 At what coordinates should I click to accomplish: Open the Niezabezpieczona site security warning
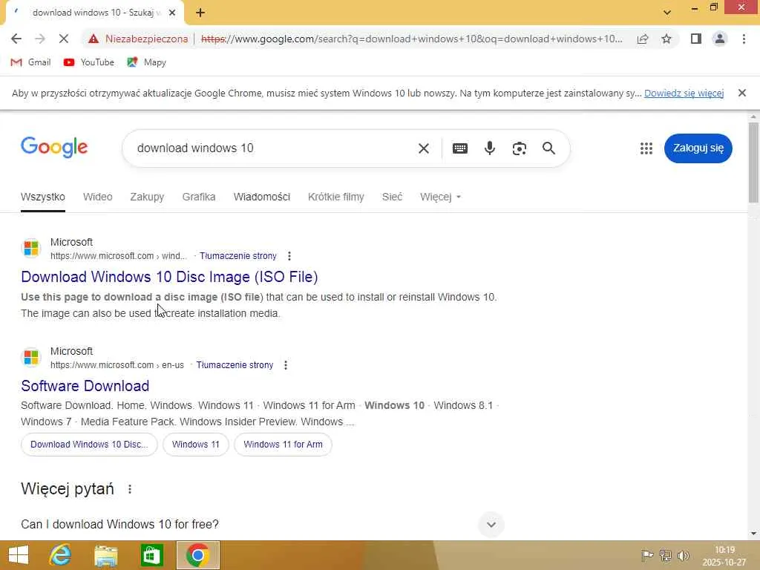(x=138, y=39)
